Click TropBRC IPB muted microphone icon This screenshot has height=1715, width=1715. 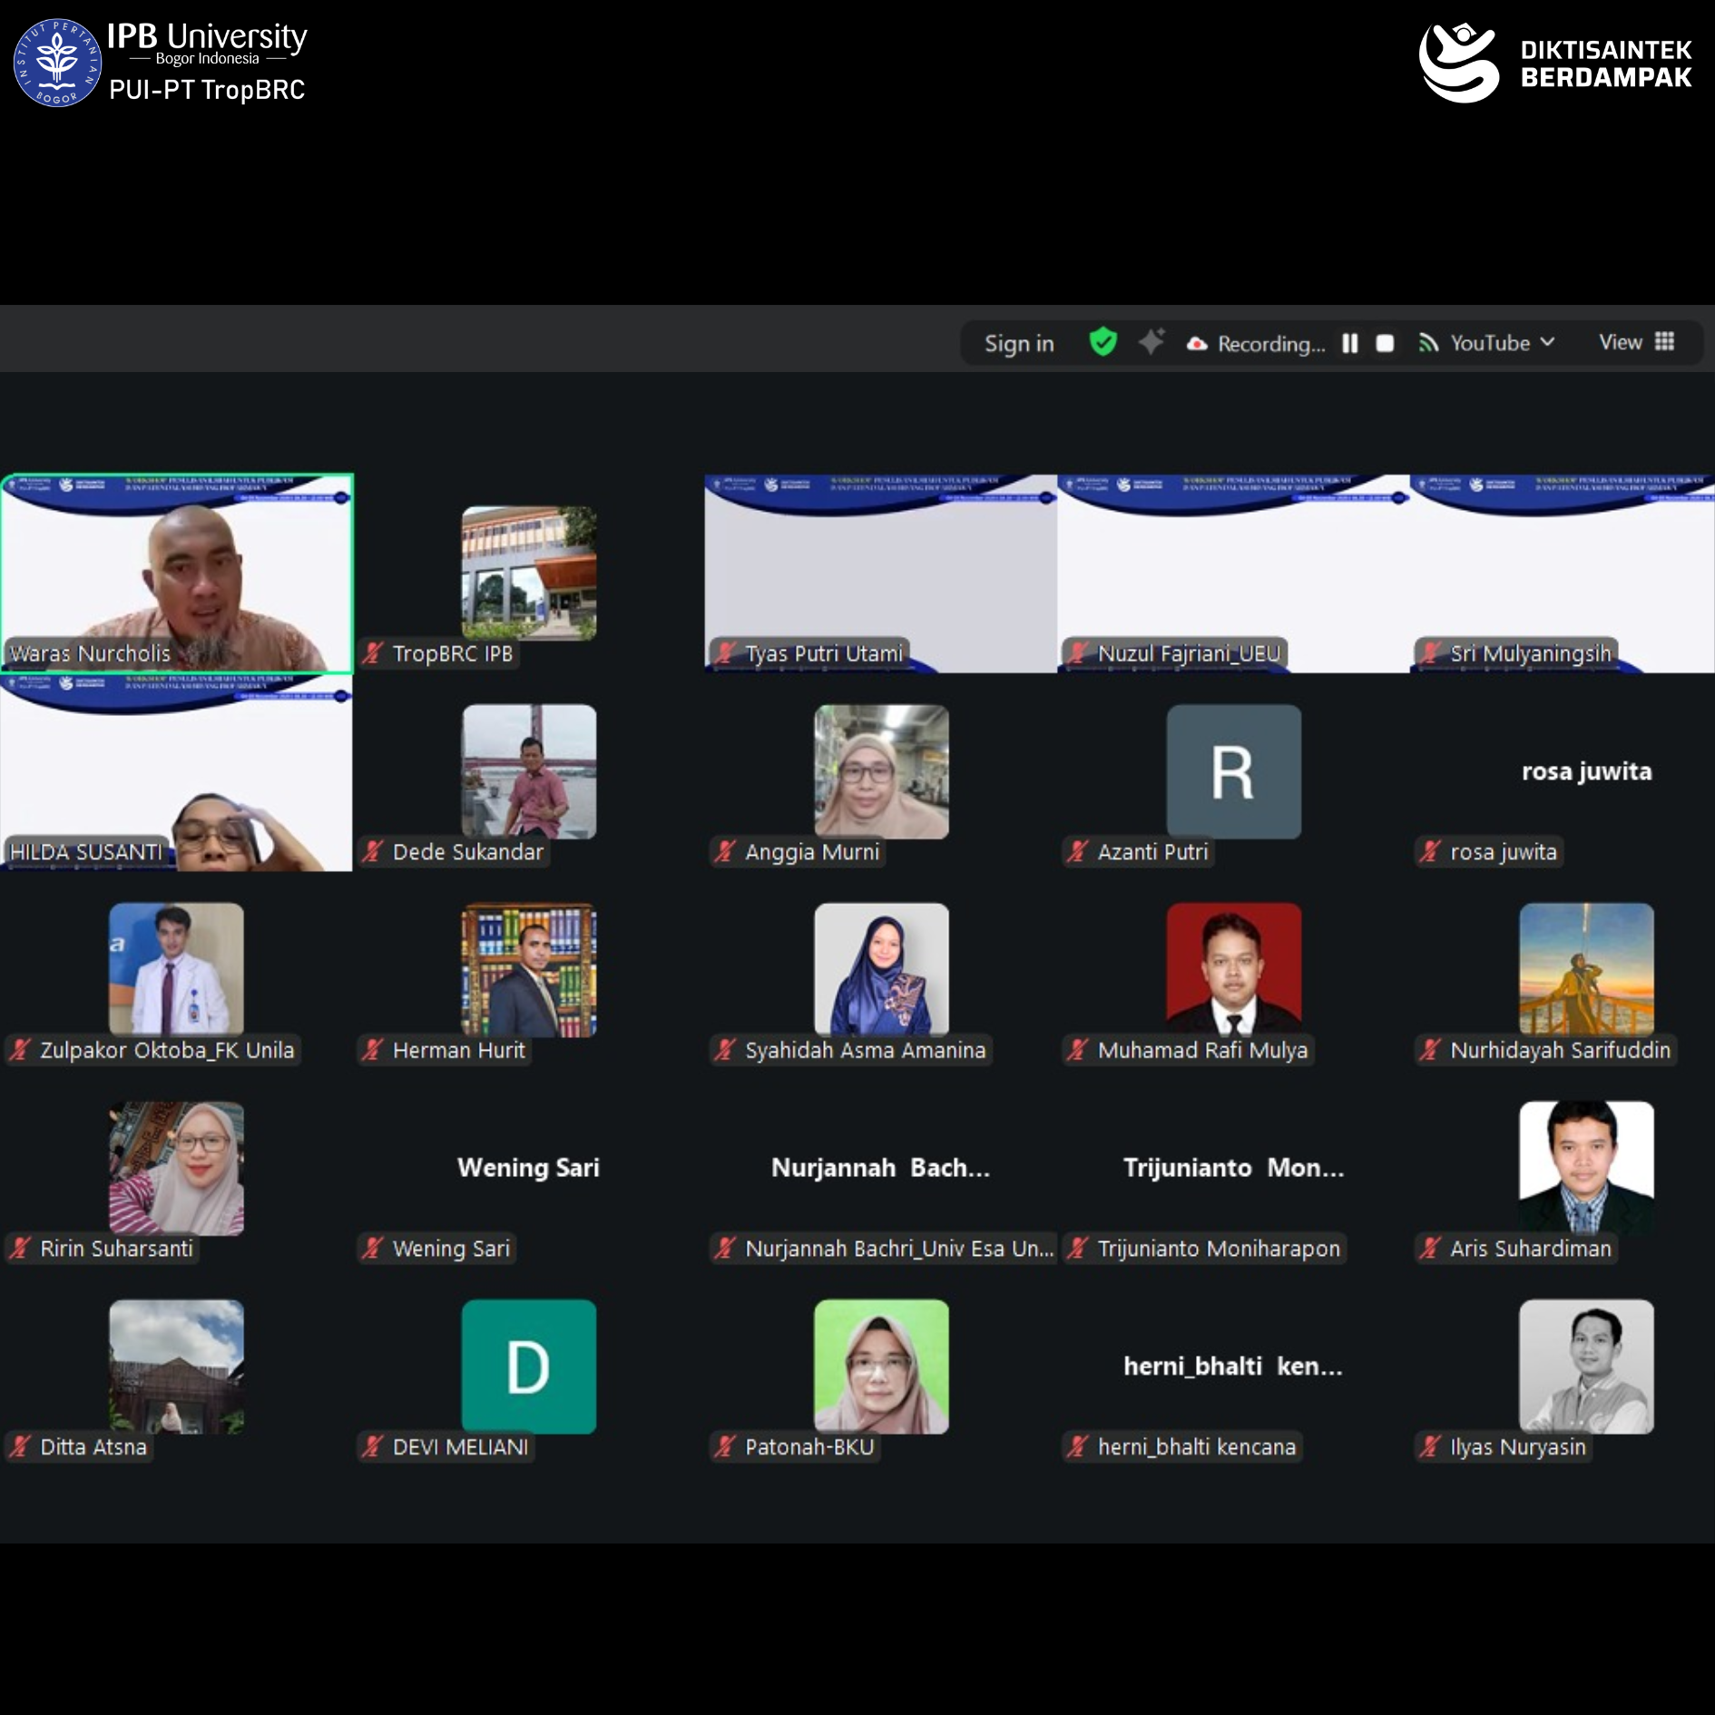coord(373,653)
